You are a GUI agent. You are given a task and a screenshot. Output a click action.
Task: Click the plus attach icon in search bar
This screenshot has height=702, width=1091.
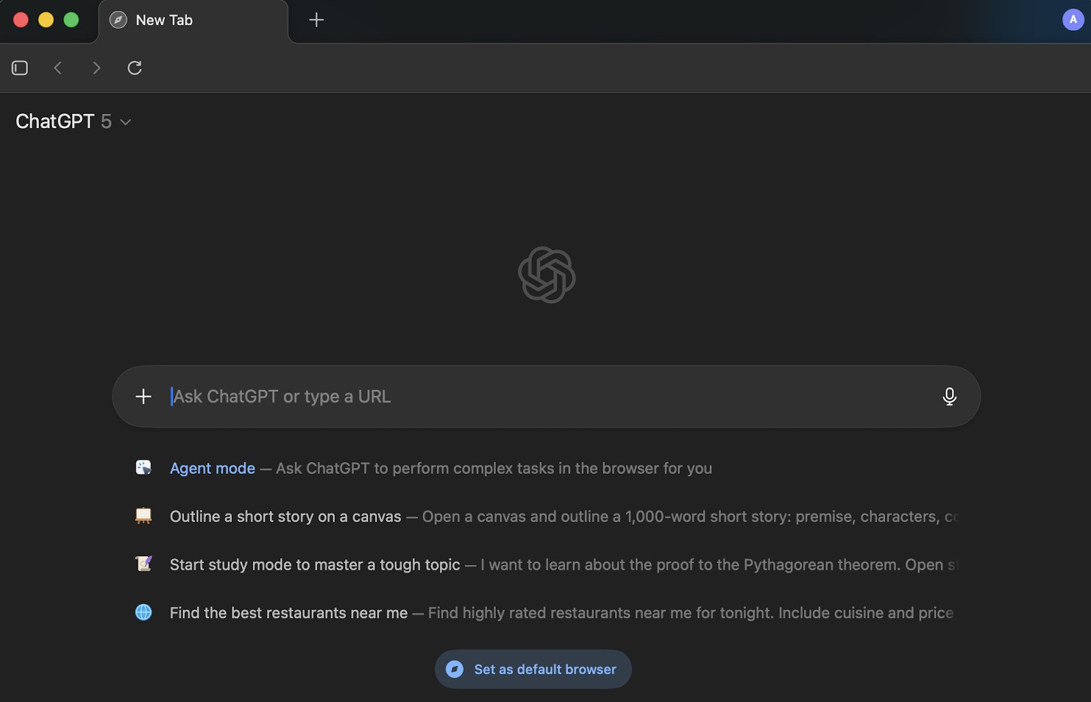pos(143,397)
